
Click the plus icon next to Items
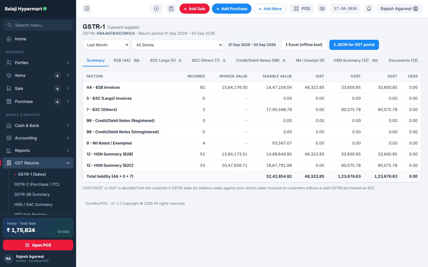(x=57, y=76)
